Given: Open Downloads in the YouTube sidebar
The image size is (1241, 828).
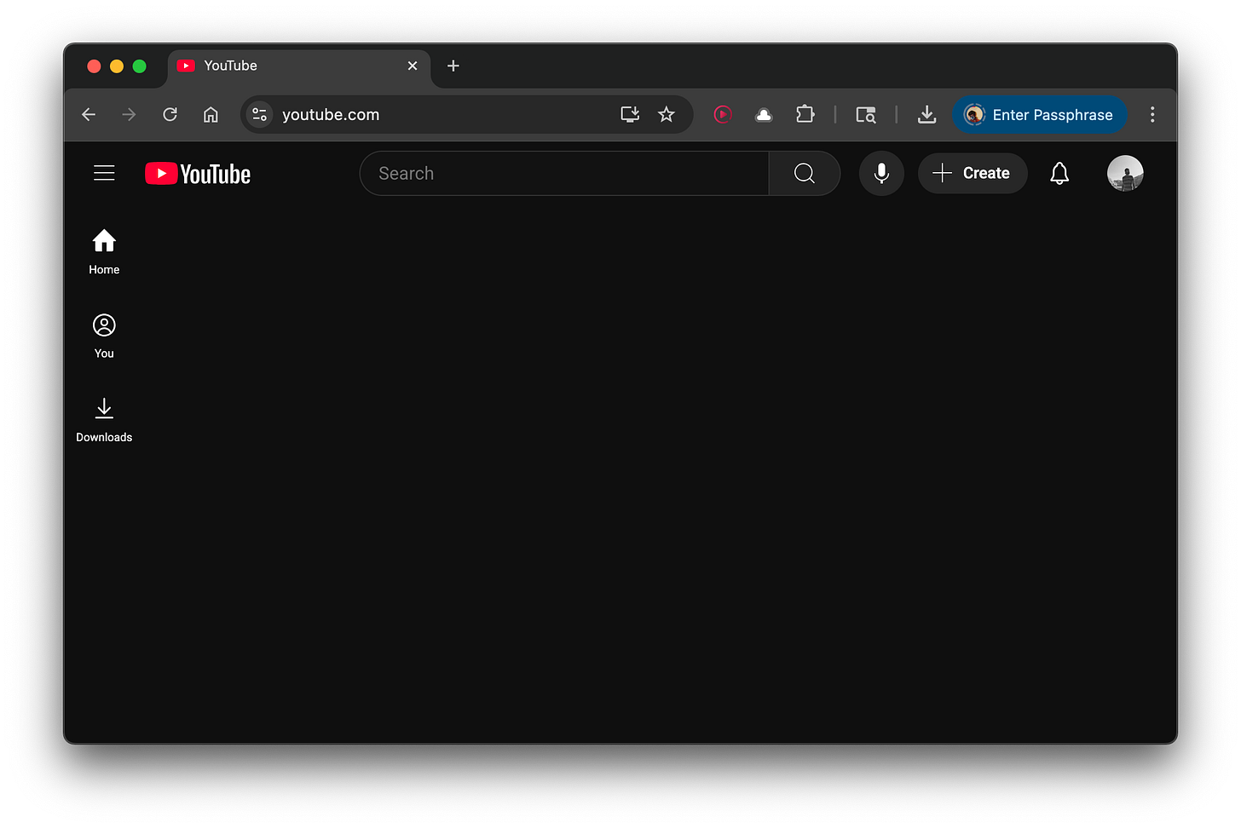Looking at the screenshot, I should click(104, 420).
